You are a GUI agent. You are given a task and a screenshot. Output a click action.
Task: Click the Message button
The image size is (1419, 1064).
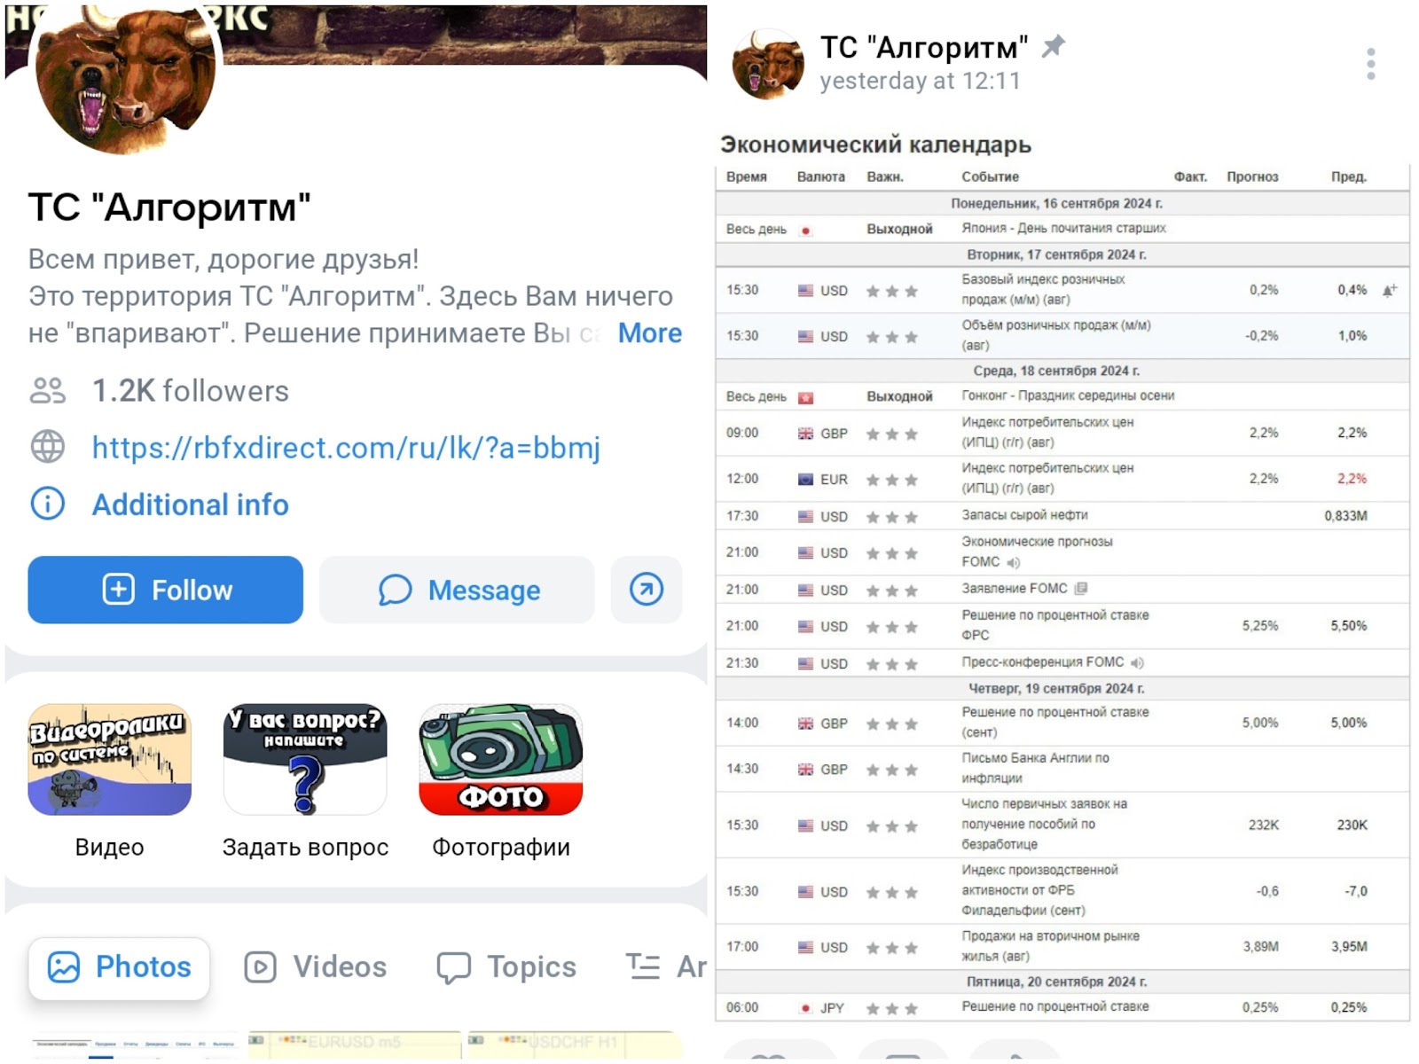(x=457, y=590)
